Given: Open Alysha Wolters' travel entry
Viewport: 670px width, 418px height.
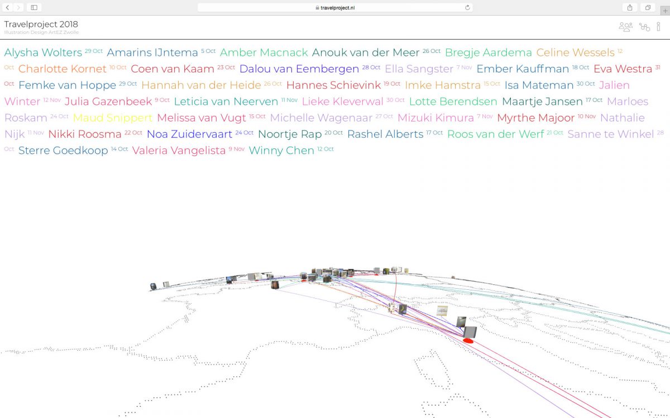Looking at the screenshot, I should [x=43, y=53].
